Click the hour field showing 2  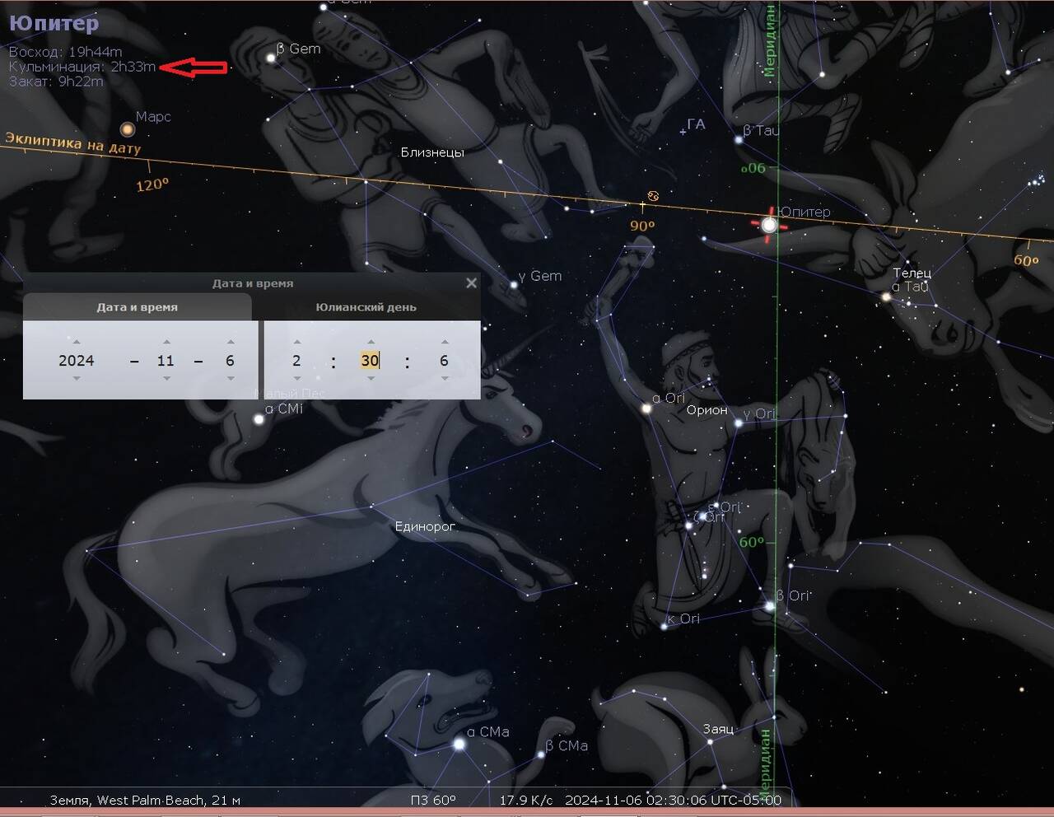(296, 361)
